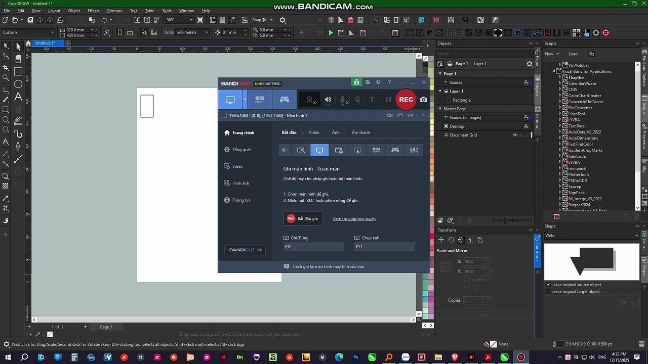Select the Pick tool in CorelDRAW toolbox
The image size is (648, 364).
tap(18, 47)
